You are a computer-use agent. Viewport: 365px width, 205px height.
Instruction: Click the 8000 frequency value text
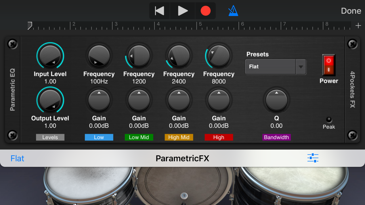pyautogui.click(x=219, y=81)
